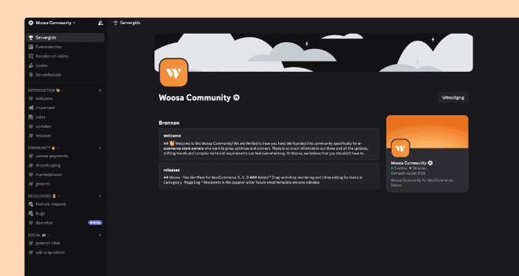Open Evenementen in the sidebar

coord(65,47)
